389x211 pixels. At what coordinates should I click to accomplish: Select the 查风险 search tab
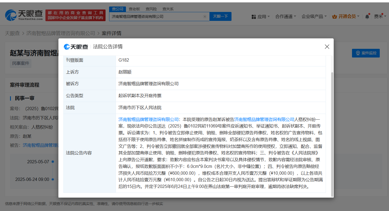tap(151, 9)
